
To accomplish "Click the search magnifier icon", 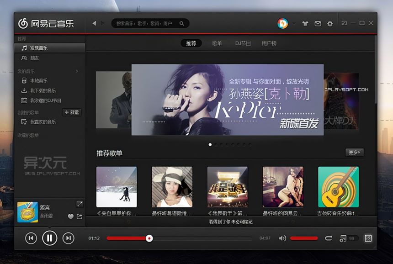I will tap(182, 24).
